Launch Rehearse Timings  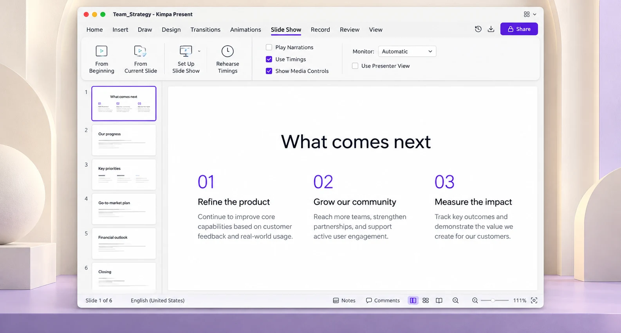(227, 59)
